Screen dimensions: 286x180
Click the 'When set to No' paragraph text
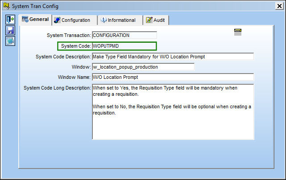172,110
